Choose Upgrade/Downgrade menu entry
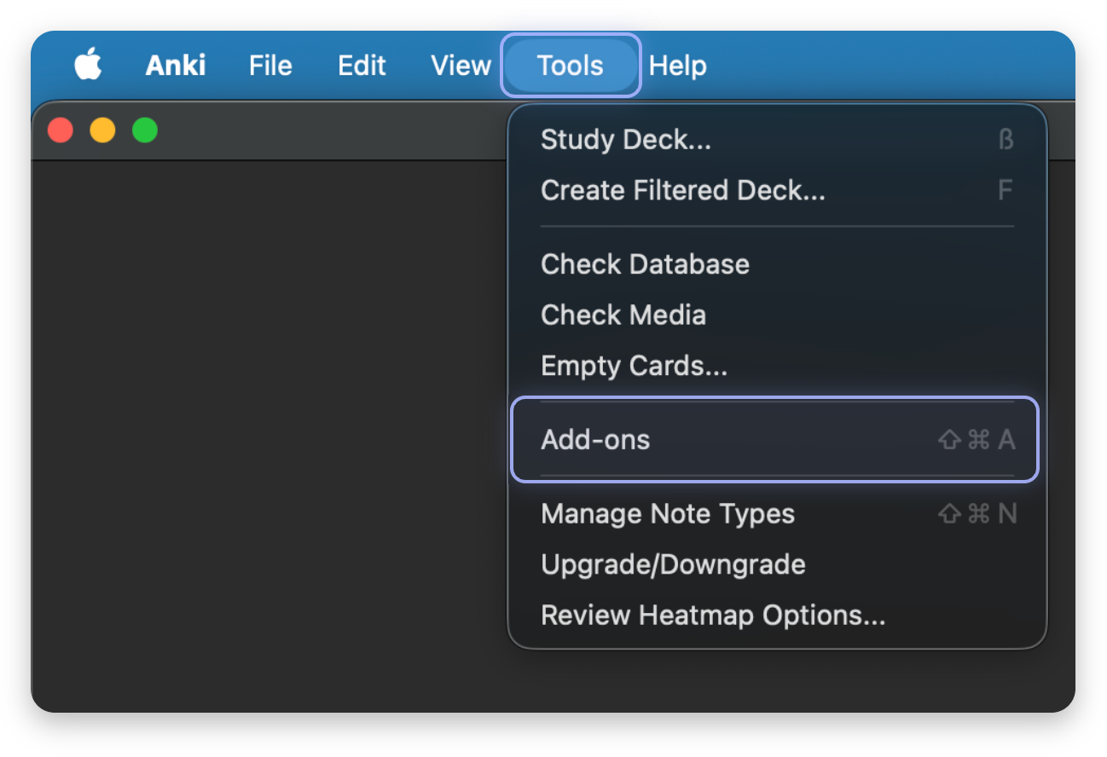This screenshot has width=1107, height=757. tap(777, 564)
